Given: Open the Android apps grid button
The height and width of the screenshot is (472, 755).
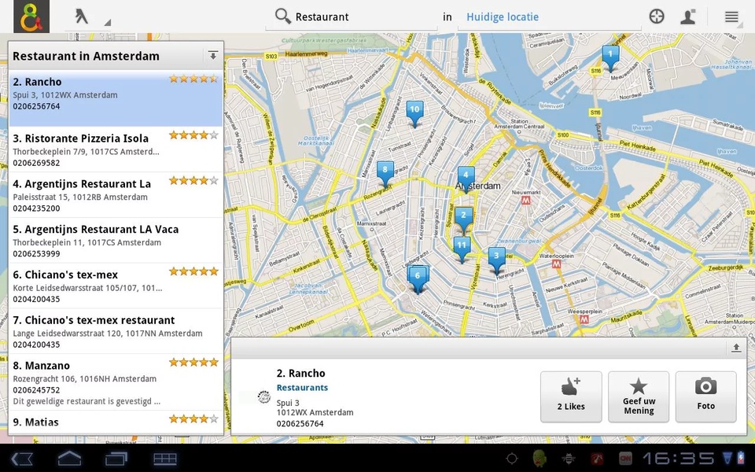Looking at the screenshot, I should pyautogui.click(x=165, y=459).
